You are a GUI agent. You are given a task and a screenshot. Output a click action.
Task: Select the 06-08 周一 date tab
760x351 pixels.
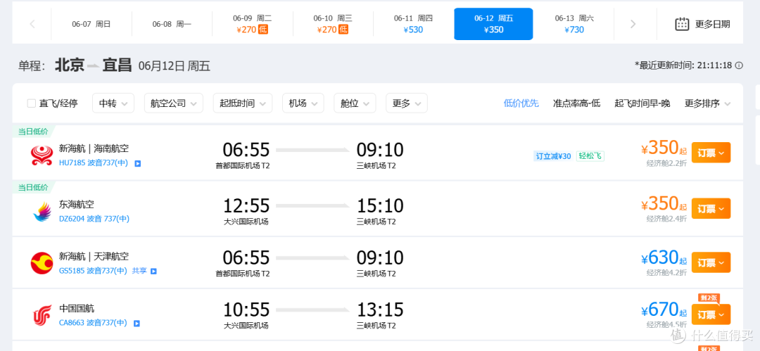(x=172, y=24)
